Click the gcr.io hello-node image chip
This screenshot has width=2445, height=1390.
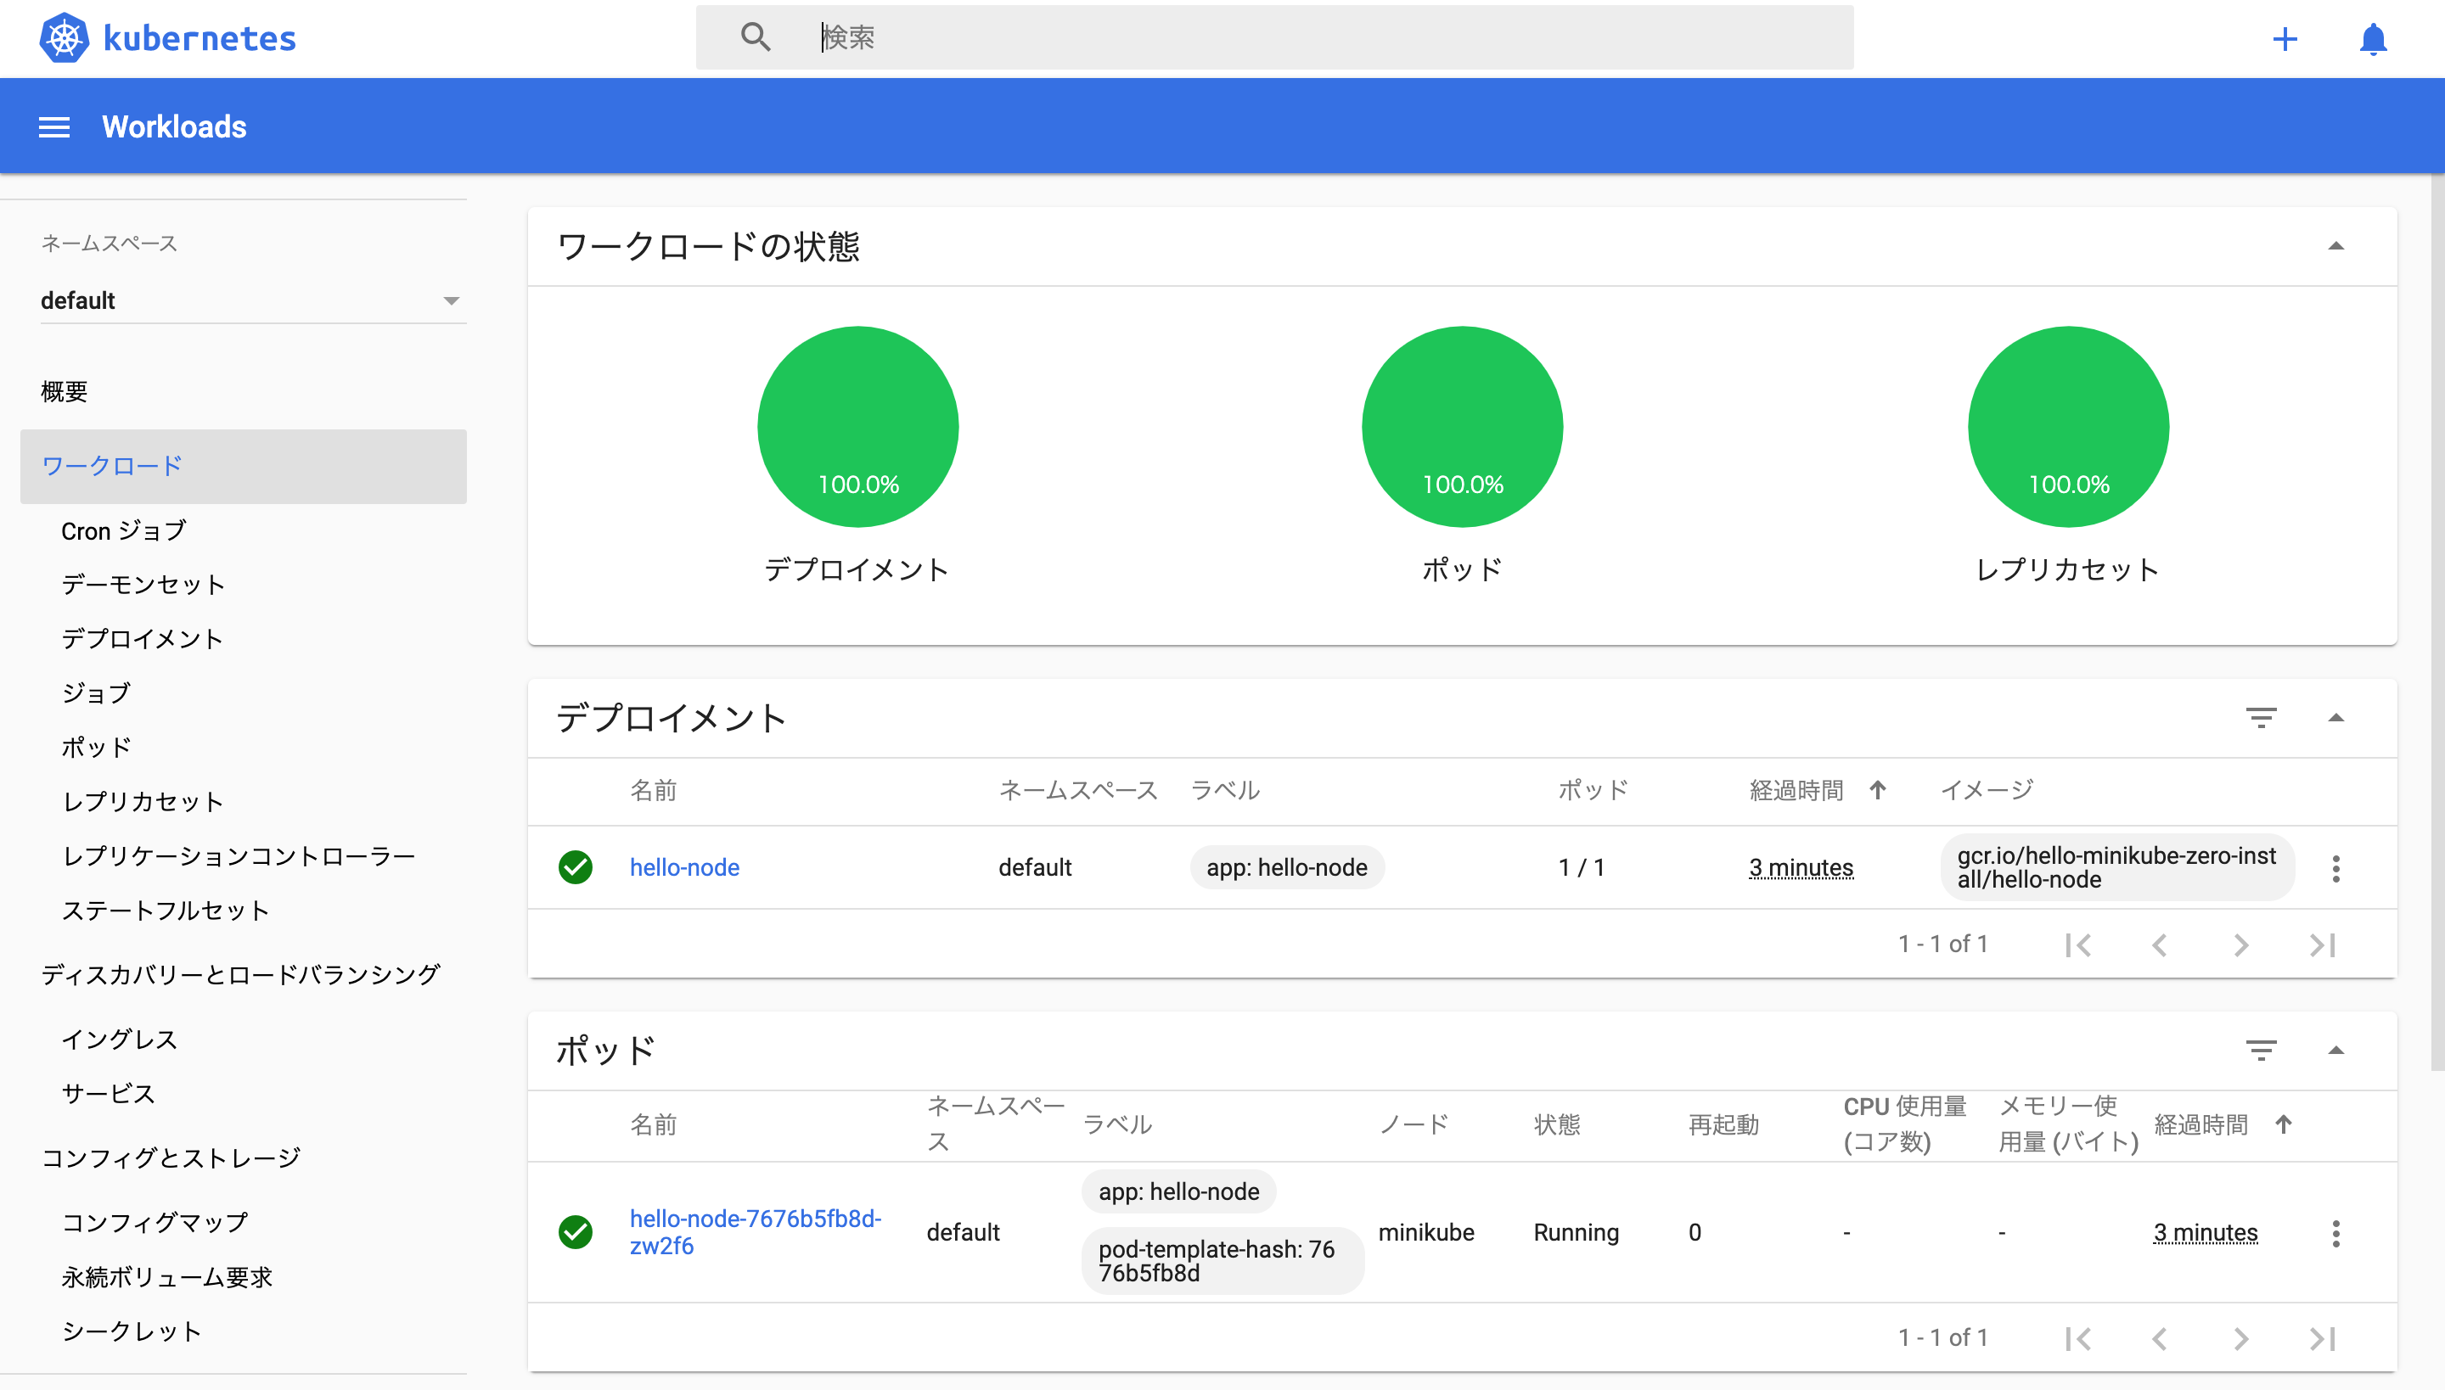2116,867
